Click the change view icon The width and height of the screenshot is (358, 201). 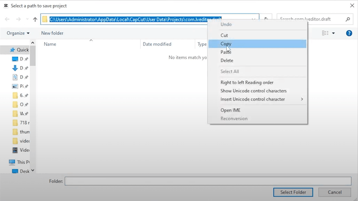(x=325, y=33)
